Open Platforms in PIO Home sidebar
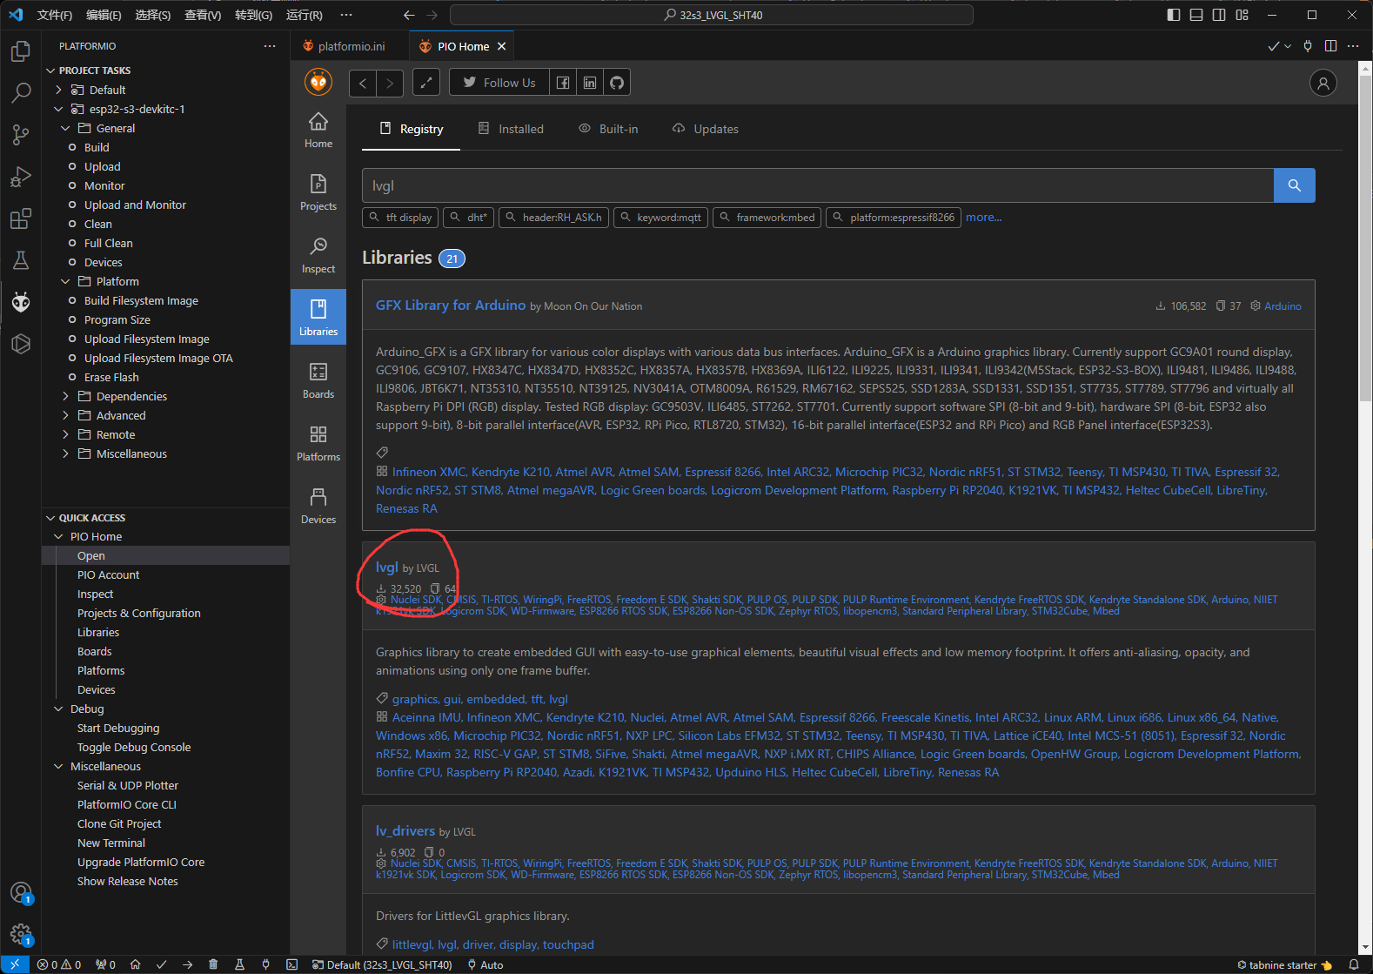Image resolution: width=1373 pixels, height=974 pixels. (318, 444)
